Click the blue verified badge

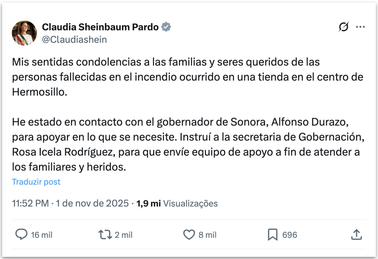(x=167, y=27)
